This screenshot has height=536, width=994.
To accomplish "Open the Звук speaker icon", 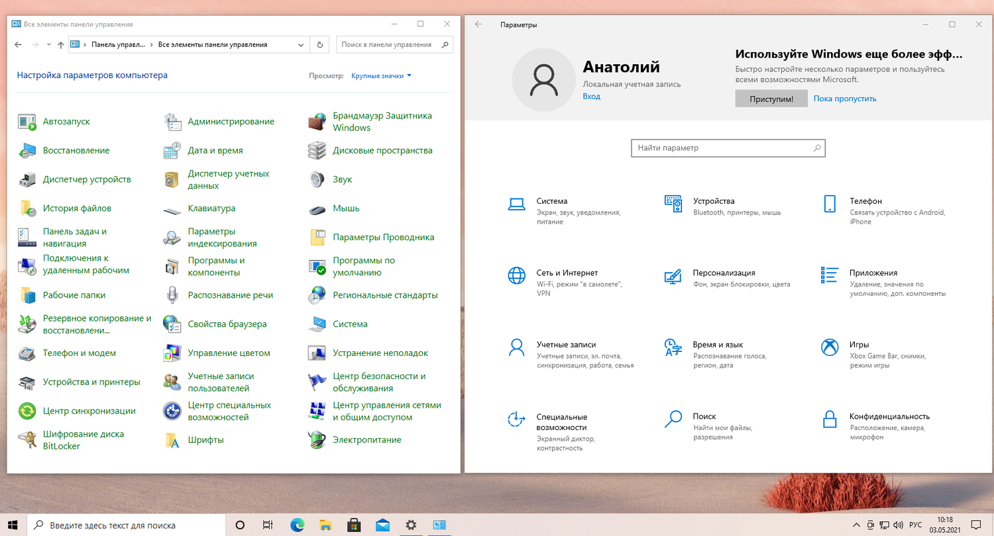I will 317,179.
